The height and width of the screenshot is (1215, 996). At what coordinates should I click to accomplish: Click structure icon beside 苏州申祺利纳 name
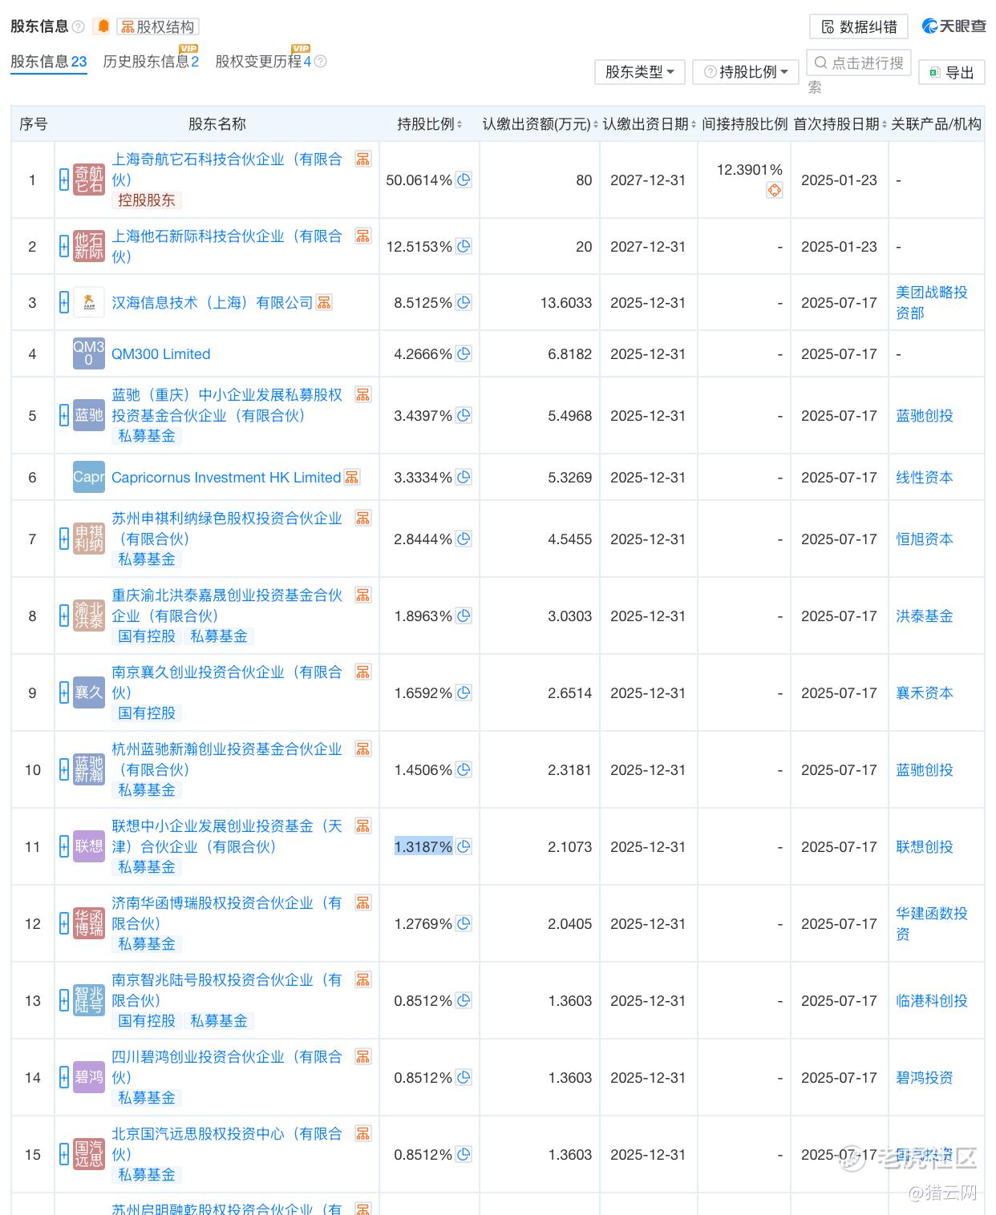[x=363, y=518]
